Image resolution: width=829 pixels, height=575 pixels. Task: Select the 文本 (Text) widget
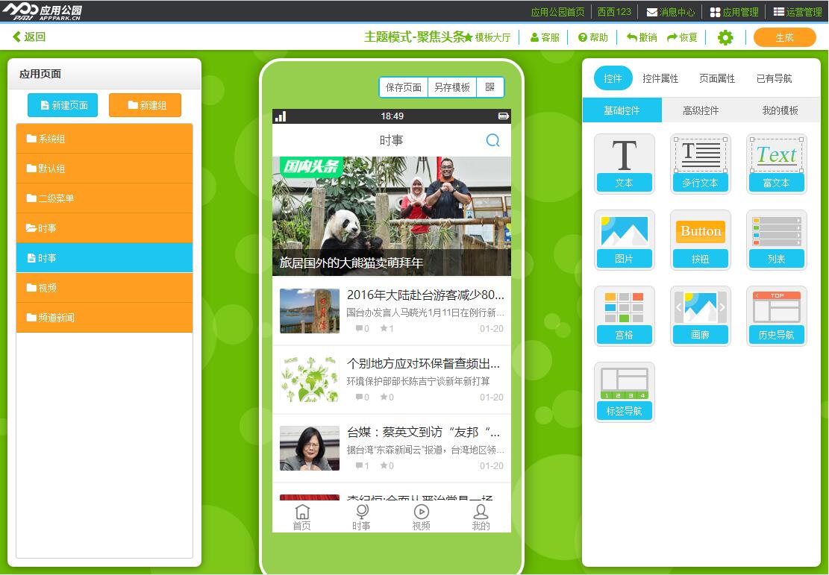(x=625, y=163)
